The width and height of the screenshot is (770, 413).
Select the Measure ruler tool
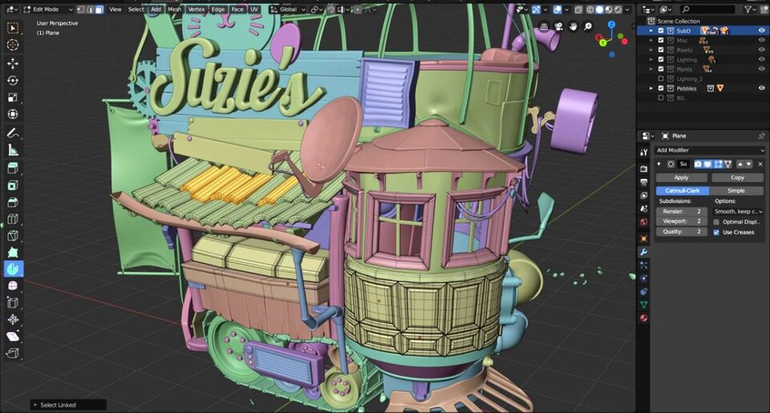13,150
